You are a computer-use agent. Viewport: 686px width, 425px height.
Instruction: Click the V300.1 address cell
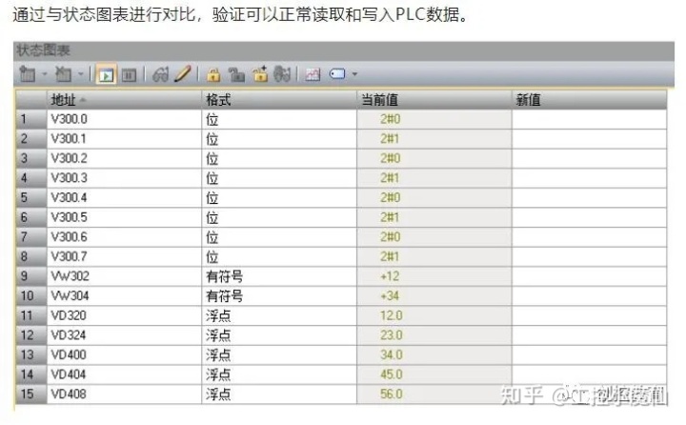124,139
